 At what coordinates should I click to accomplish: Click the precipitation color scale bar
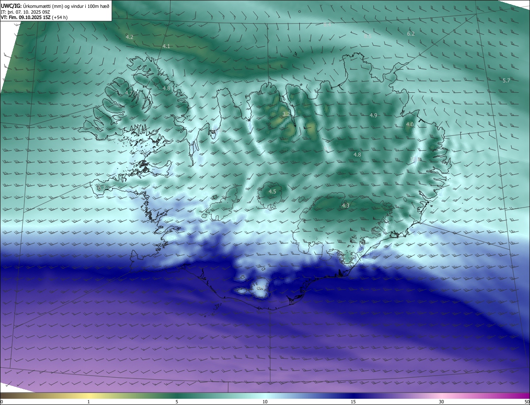pyautogui.click(x=265, y=395)
